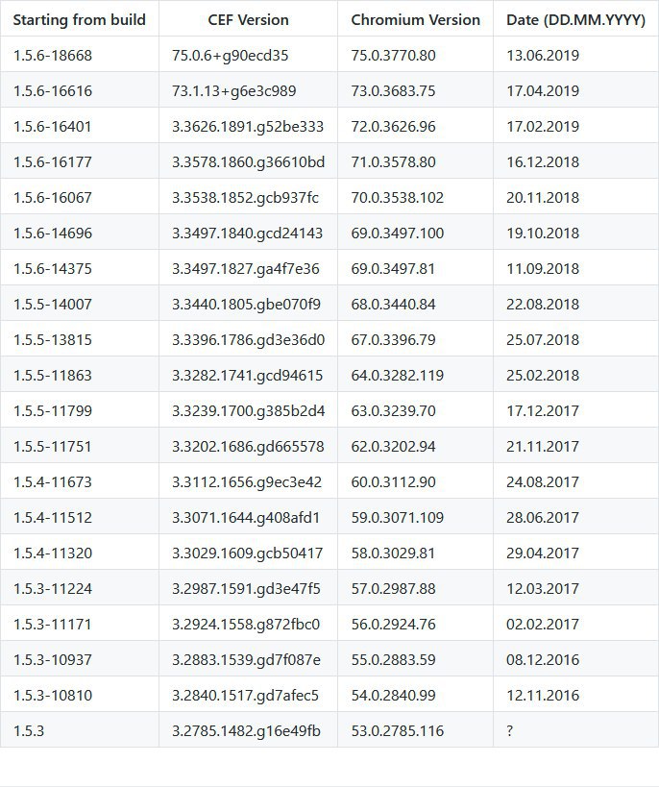Select Chromium version 54.0.2840.99
659x787 pixels.
pyautogui.click(x=415, y=695)
